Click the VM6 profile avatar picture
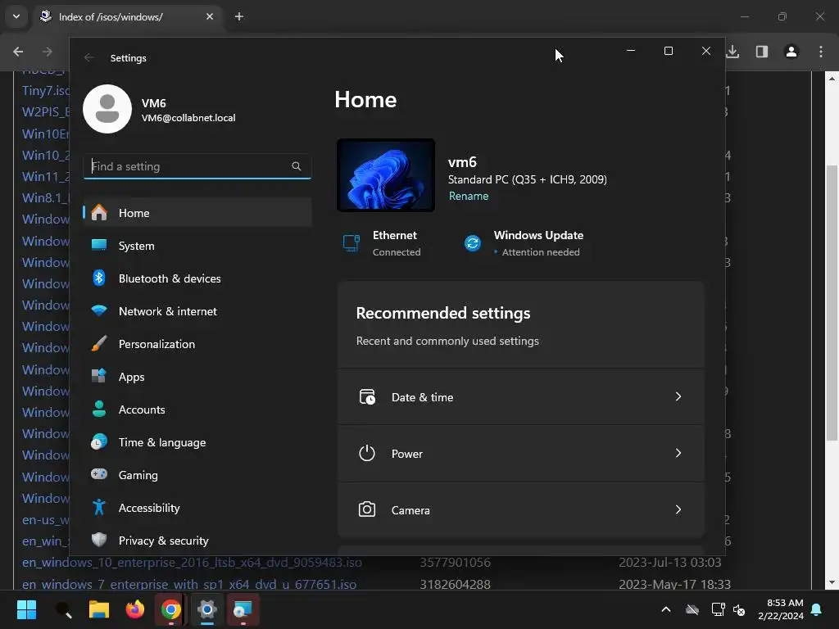 (107, 109)
